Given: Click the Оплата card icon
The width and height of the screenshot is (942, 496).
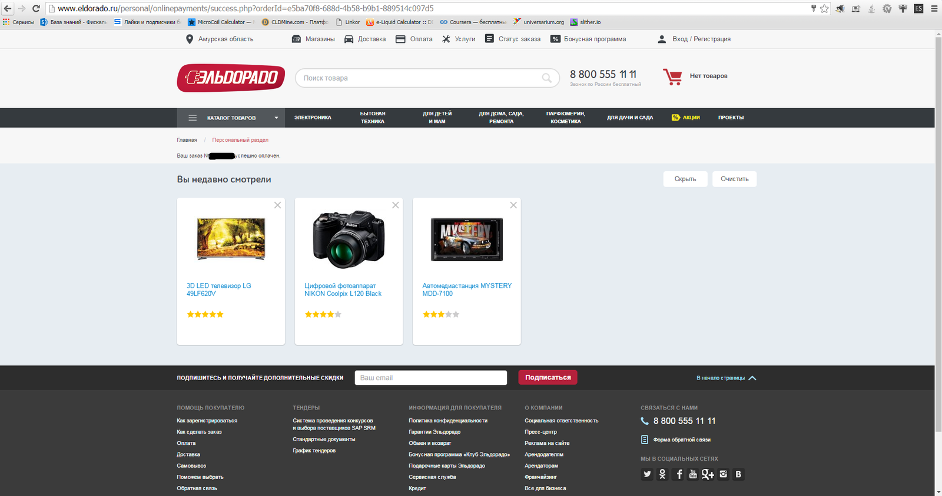Looking at the screenshot, I should pyautogui.click(x=400, y=39).
